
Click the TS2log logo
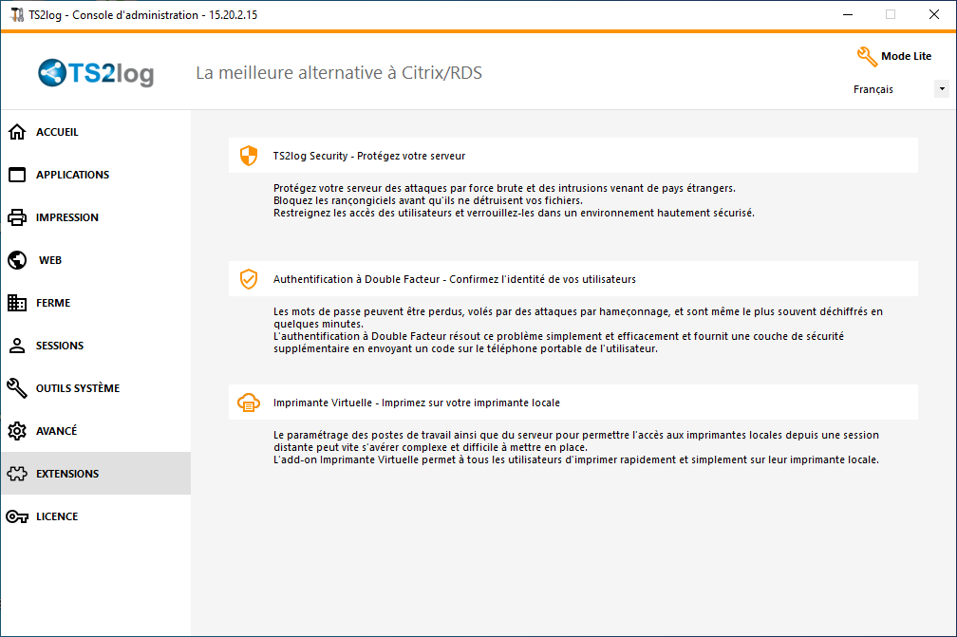[96, 73]
